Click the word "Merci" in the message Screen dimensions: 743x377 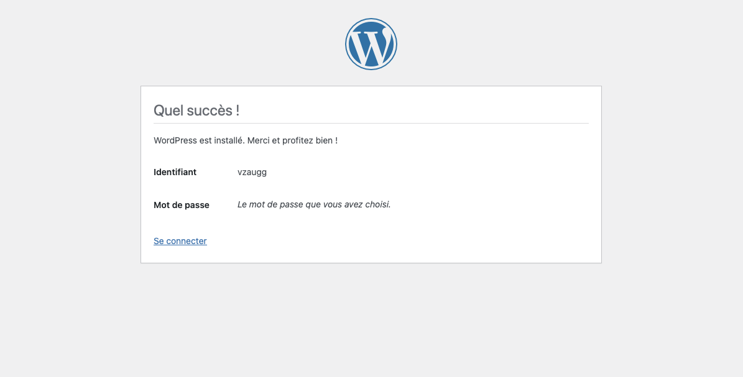(259, 140)
